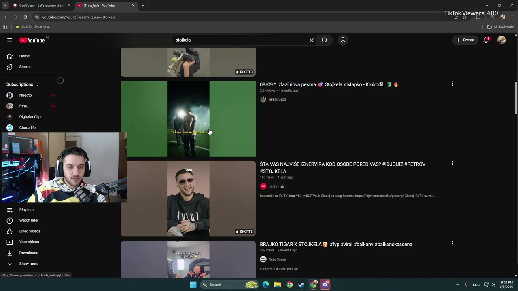This screenshot has width=518, height=291.
Task: Open the Create menu
Action: point(465,40)
